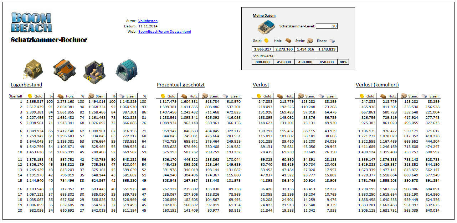
Task: Click the 88% protection value cell
Action: (x=343, y=62)
